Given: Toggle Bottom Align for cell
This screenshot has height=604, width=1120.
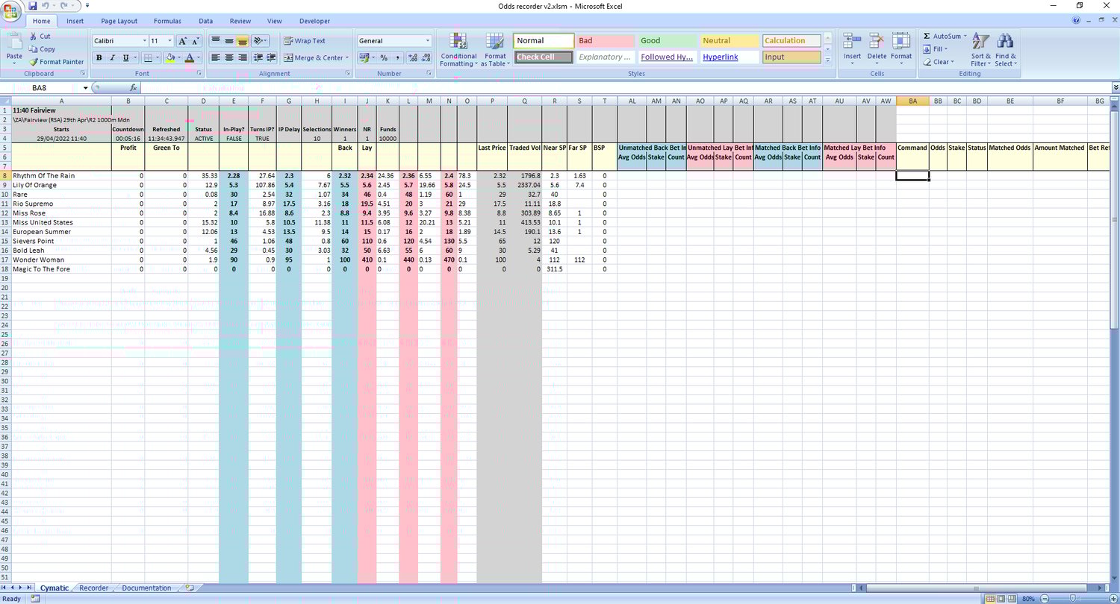Looking at the screenshot, I should (x=243, y=41).
